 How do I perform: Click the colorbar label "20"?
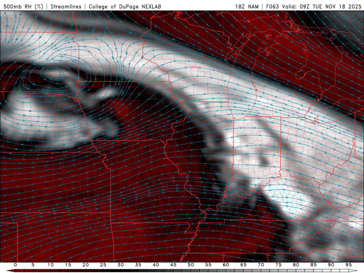click(86, 265)
